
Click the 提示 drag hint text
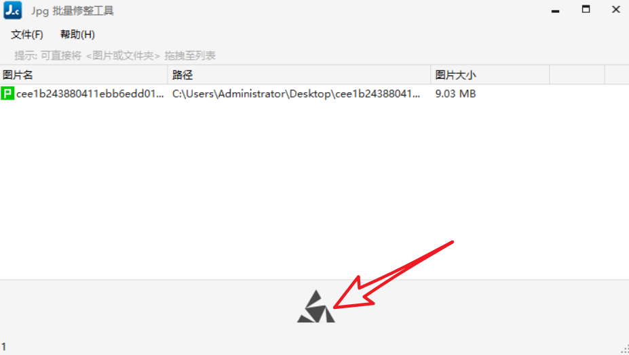(x=115, y=56)
